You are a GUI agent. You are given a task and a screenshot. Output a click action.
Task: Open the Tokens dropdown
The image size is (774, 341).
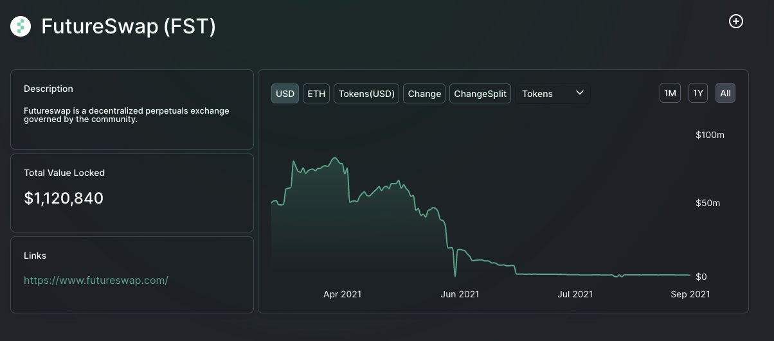click(x=553, y=93)
